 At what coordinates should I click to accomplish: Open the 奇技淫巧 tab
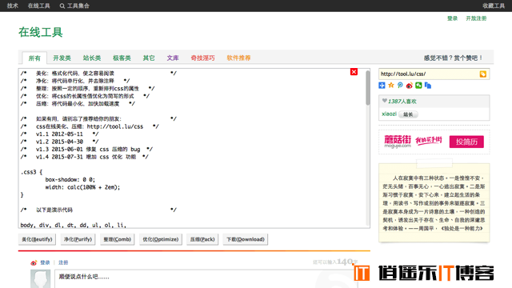pyautogui.click(x=202, y=58)
